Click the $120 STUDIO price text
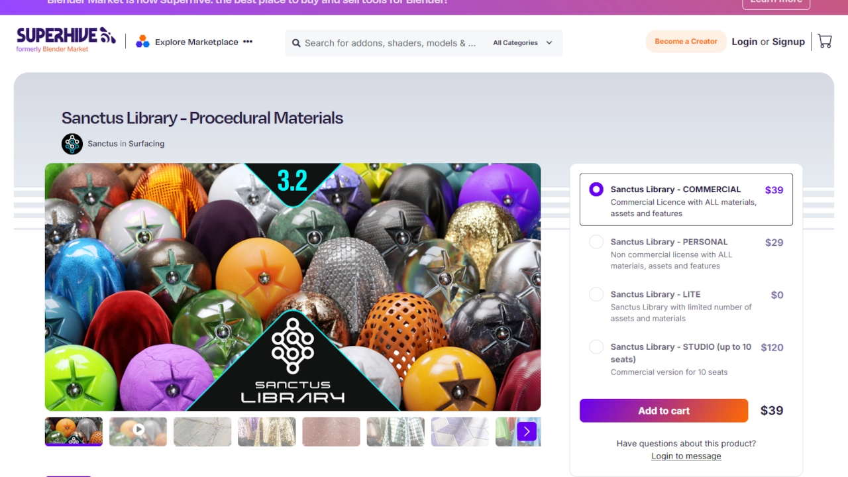This screenshot has height=477, width=848. (x=772, y=347)
